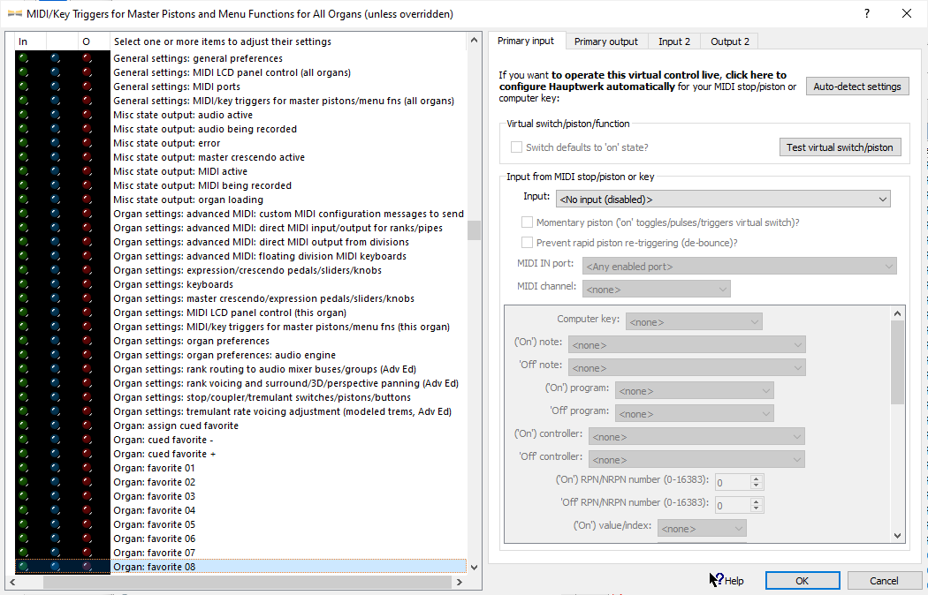Toggle 'Switch defaults to on state' checkbox

click(x=516, y=147)
